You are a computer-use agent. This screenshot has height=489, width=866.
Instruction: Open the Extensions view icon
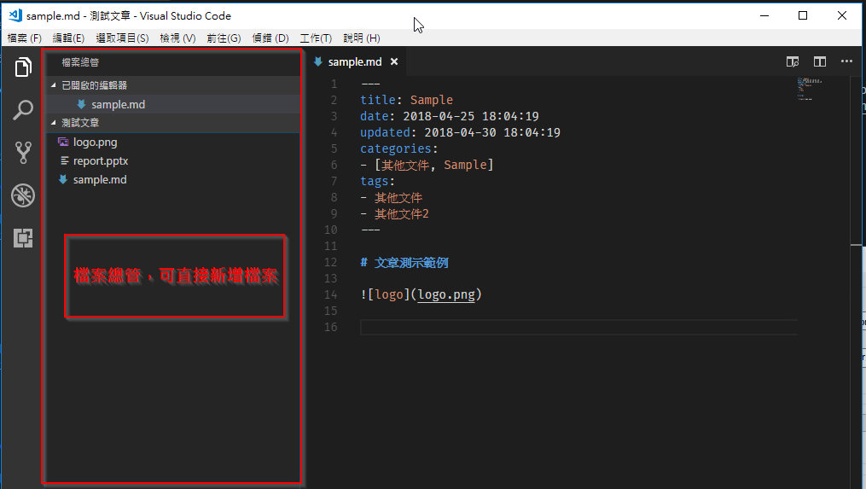point(23,238)
